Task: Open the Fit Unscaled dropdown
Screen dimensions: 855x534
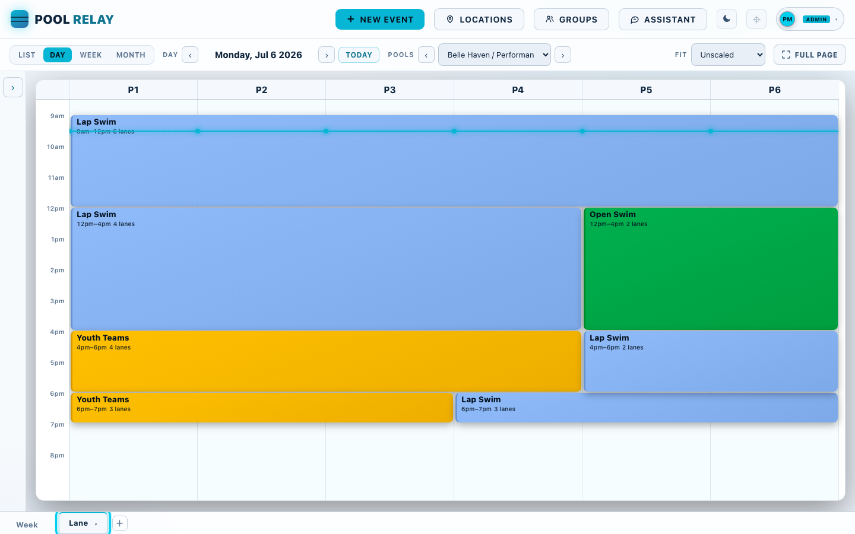Action: (x=728, y=55)
